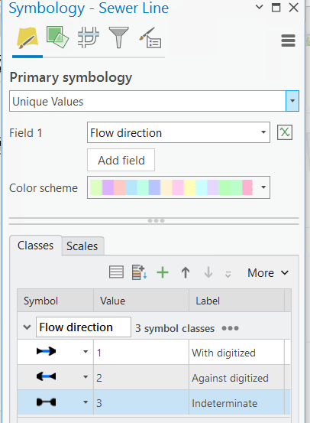
Task: Click the Value column header
Action: 141,301
